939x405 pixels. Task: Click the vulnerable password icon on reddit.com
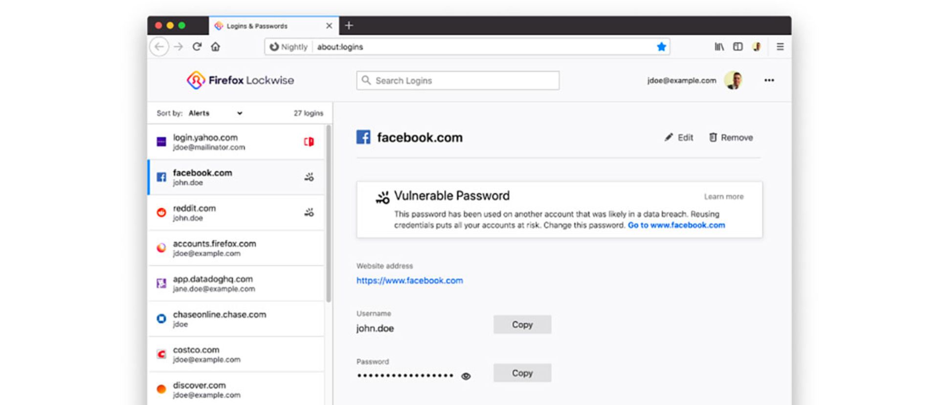pos(309,213)
